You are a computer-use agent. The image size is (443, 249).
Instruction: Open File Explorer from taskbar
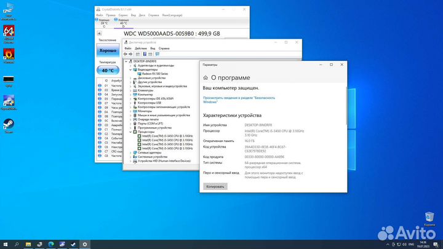[28, 245]
